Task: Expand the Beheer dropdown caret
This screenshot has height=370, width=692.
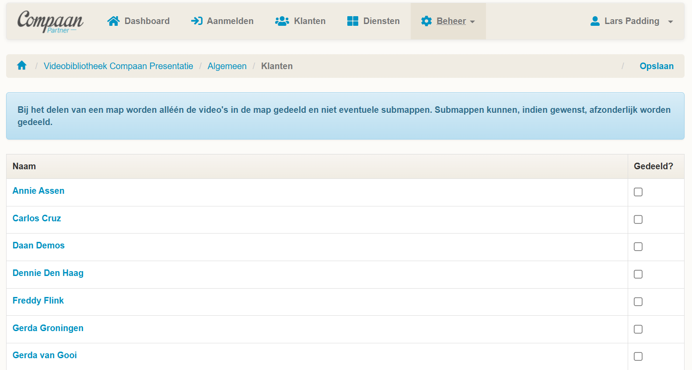Action: point(472,22)
